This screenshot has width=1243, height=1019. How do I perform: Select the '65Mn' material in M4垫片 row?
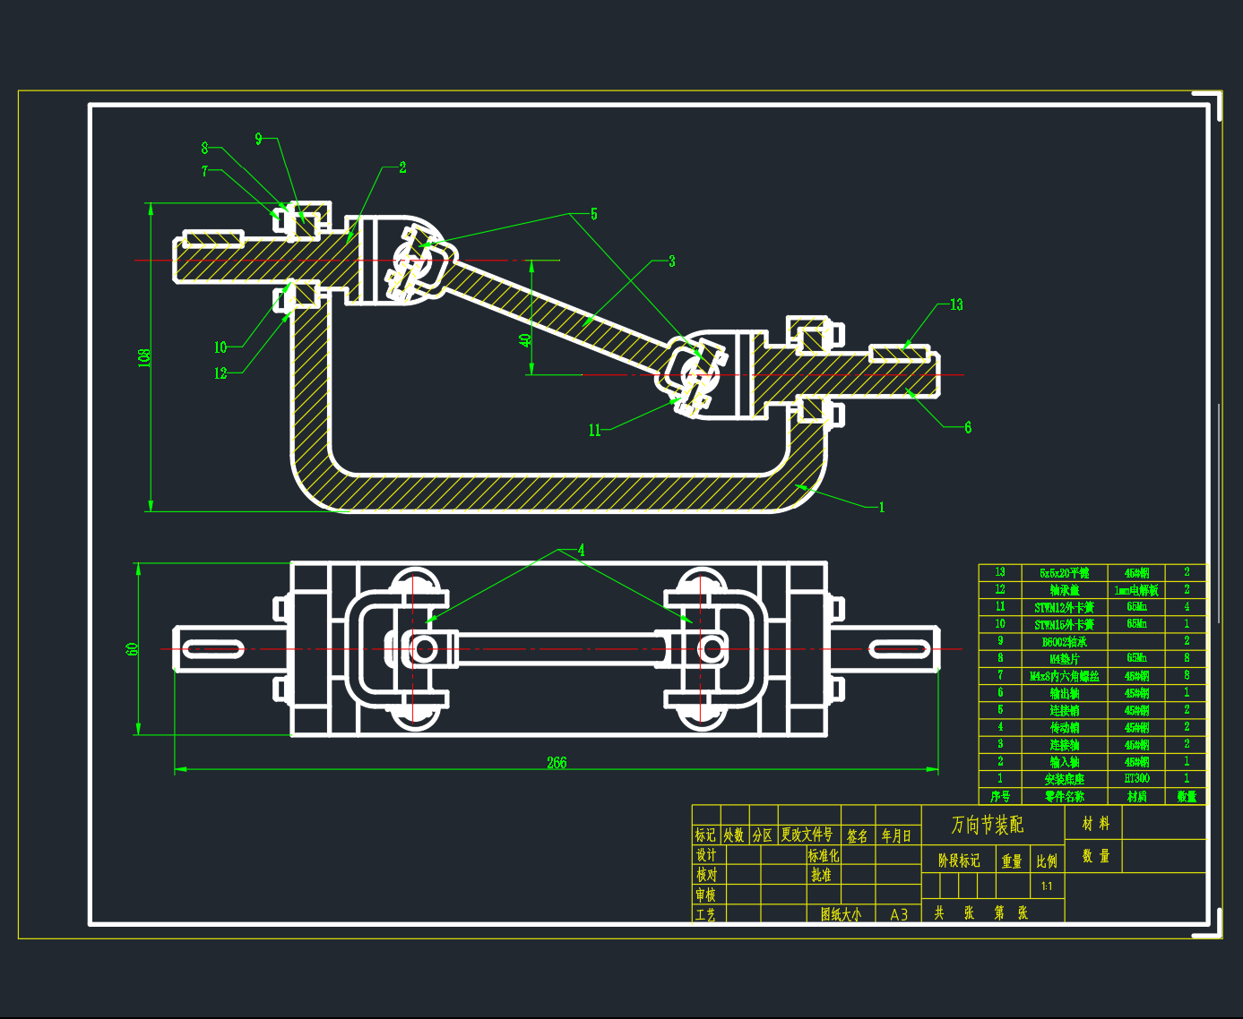1137,658
